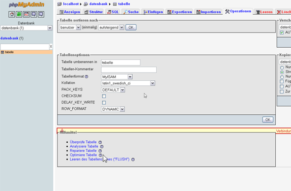The image size is (291, 191).
Task: Click the server icon beside localhost
Action: tap(60, 4)
